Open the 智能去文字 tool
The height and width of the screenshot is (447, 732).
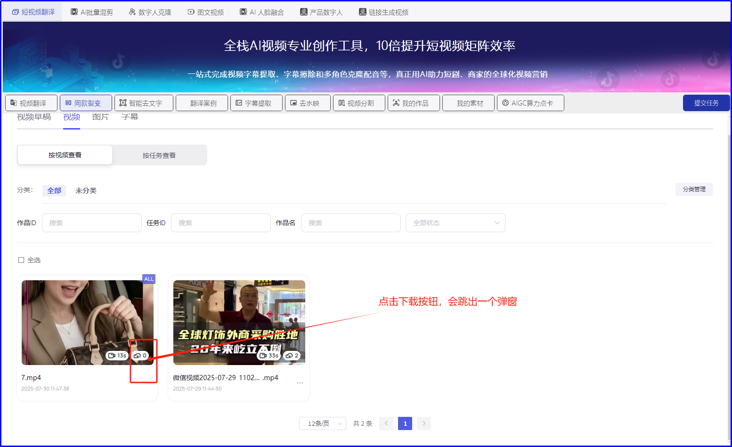pyautogui.click(x=144, y=103)
